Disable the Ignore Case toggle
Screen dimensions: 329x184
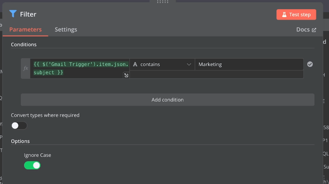[32, 165]
